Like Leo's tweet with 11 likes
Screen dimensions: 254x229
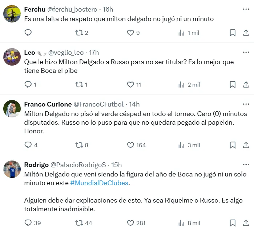130,85
